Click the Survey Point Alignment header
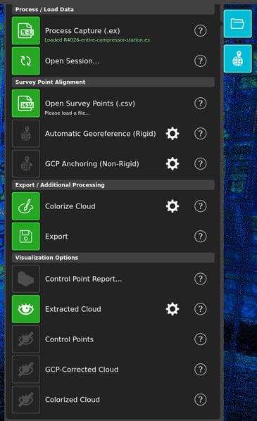Viewport: 257px width, 421px height. (113, 82)
